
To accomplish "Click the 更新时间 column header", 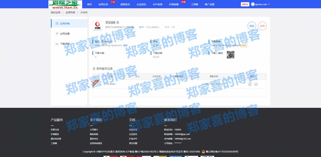I will click(x=214, y=76).
